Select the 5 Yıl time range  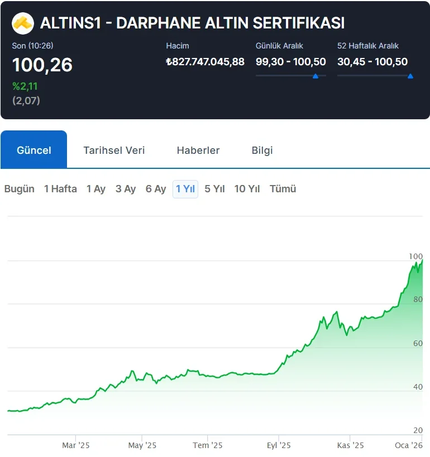click(x=216, y=189)
